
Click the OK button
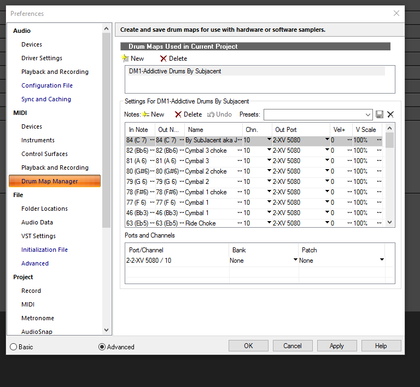pos(248,346)
